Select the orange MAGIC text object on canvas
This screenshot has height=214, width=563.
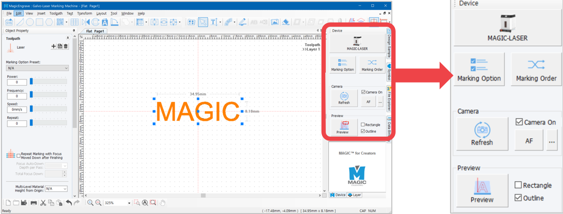coord(198,111)
